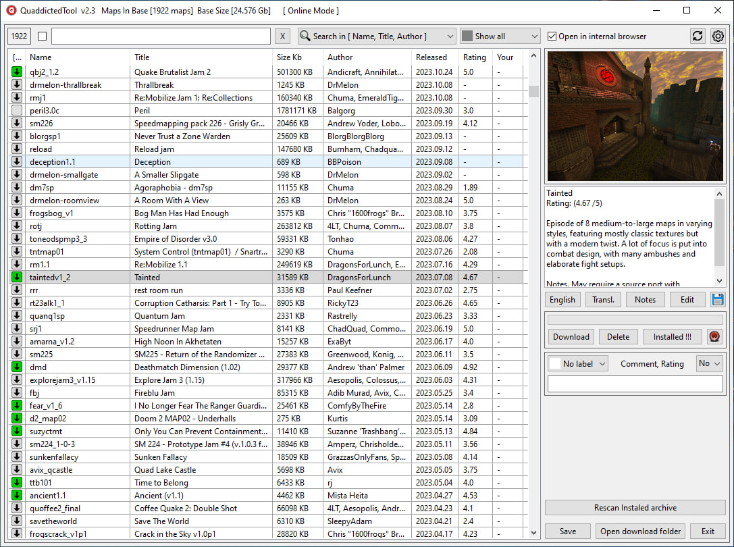Click the Open download folder button
This screenshot has height=547, width=734.
[640, 531]
